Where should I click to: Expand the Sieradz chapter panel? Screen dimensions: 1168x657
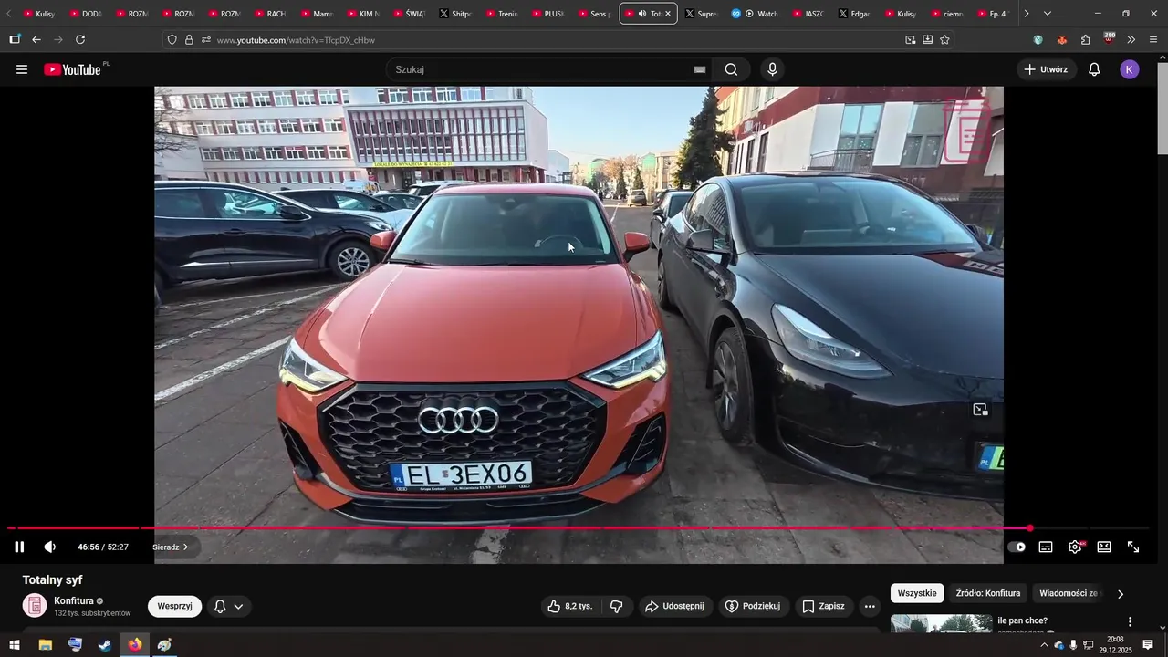(x=170, y=547)
